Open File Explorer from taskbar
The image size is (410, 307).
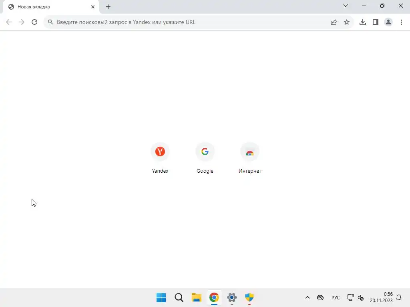pyautogui.click(x=196, y=297)
